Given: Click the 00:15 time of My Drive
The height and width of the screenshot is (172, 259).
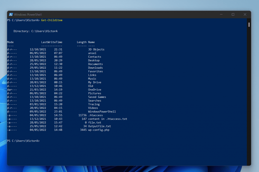Looking at the screenshot, I should click(x=58, y=82).
